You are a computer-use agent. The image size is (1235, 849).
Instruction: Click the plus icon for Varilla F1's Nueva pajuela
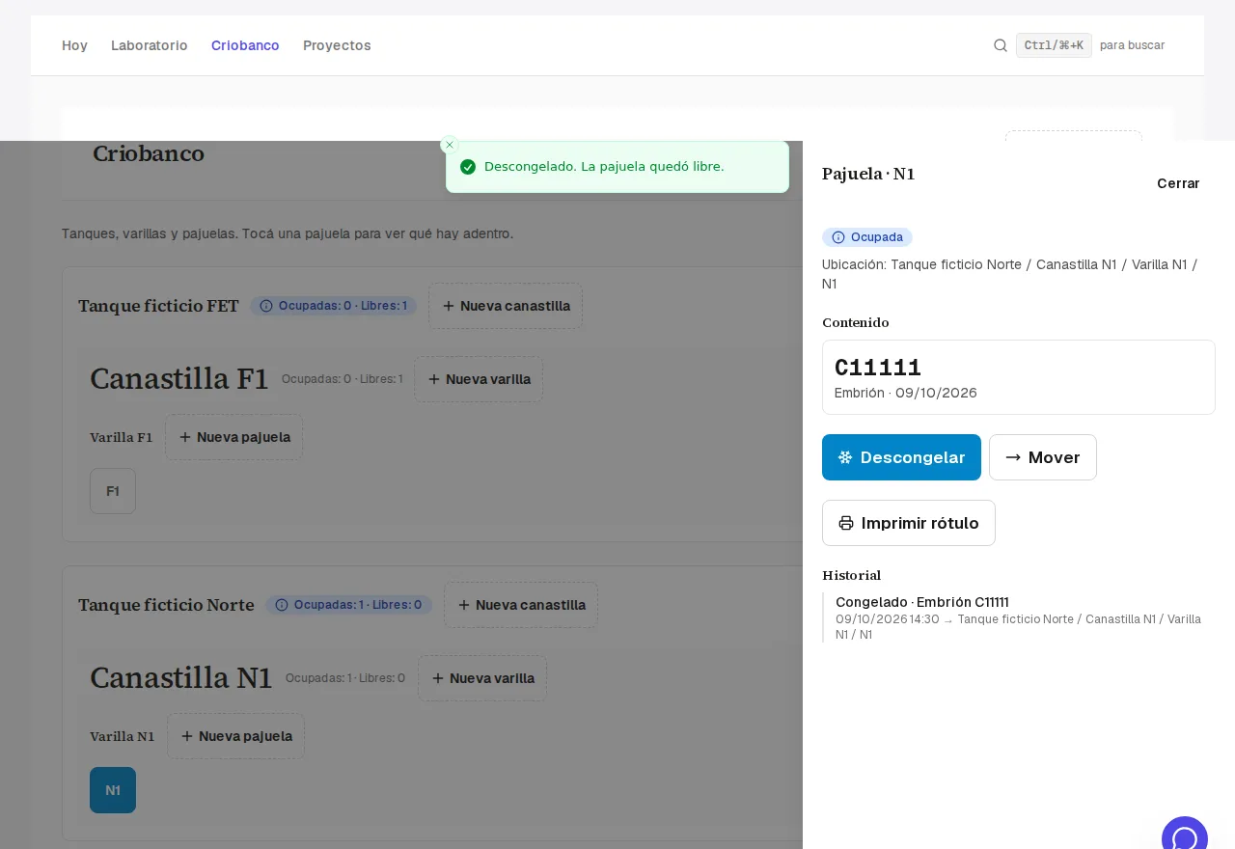[185, 437]
